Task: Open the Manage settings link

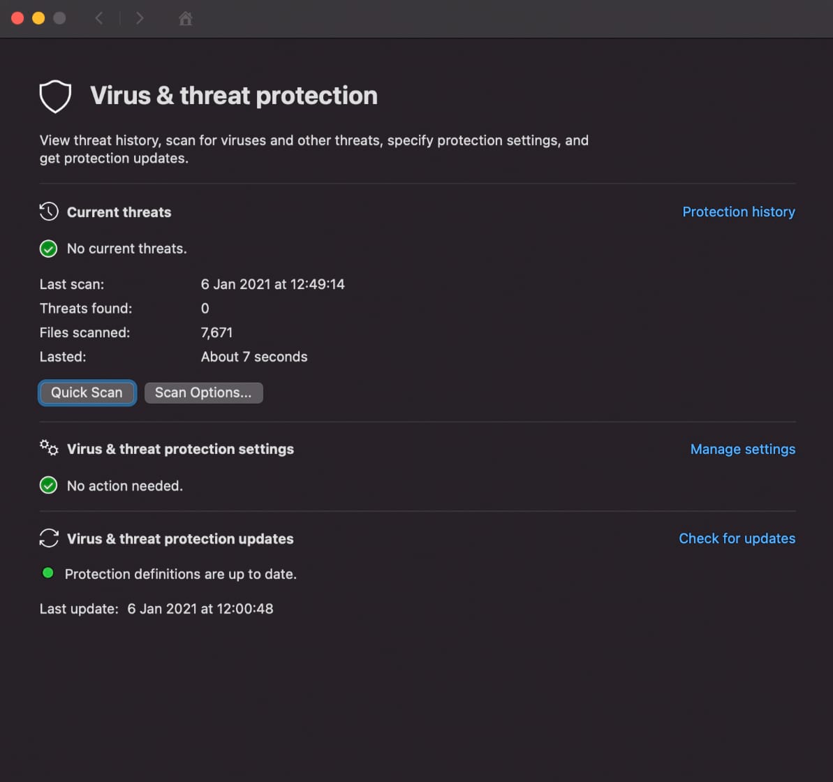Action: (x=743, y=450)
